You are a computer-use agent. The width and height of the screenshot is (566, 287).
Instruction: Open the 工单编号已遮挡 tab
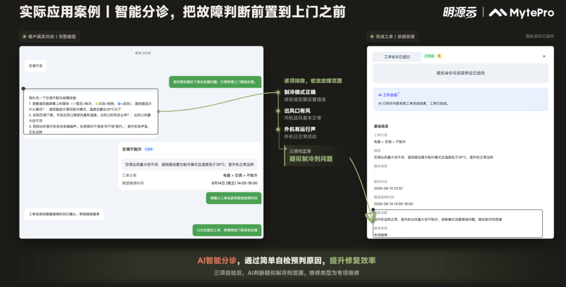coord(397,57)
